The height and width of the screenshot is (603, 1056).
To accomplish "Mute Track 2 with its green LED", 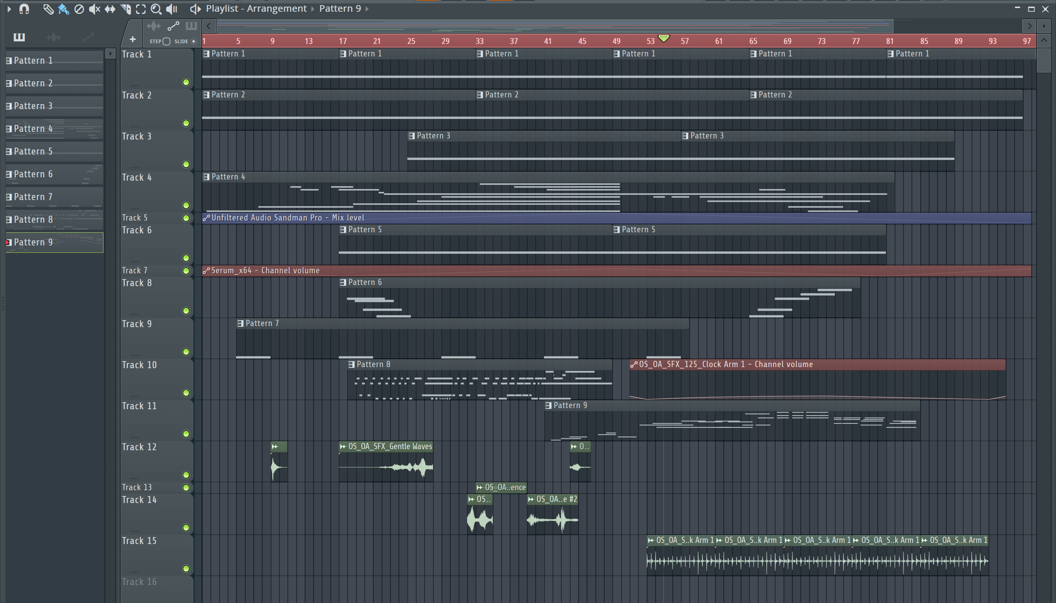I will [x=186, y=123].
